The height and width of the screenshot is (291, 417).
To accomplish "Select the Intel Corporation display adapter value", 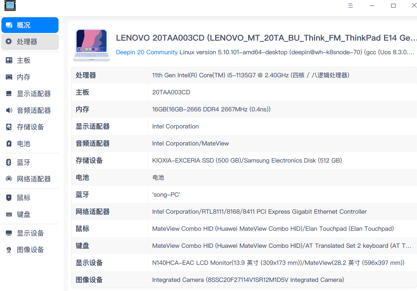I will (176, 126).
